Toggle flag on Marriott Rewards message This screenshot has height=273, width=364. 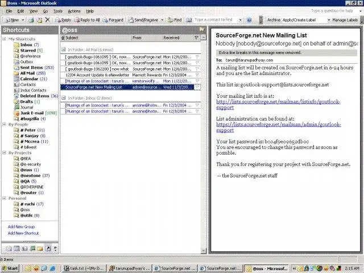pos(197,75)
